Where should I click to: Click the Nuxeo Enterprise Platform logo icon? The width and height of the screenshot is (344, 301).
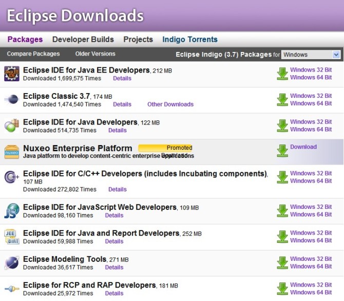12,152
